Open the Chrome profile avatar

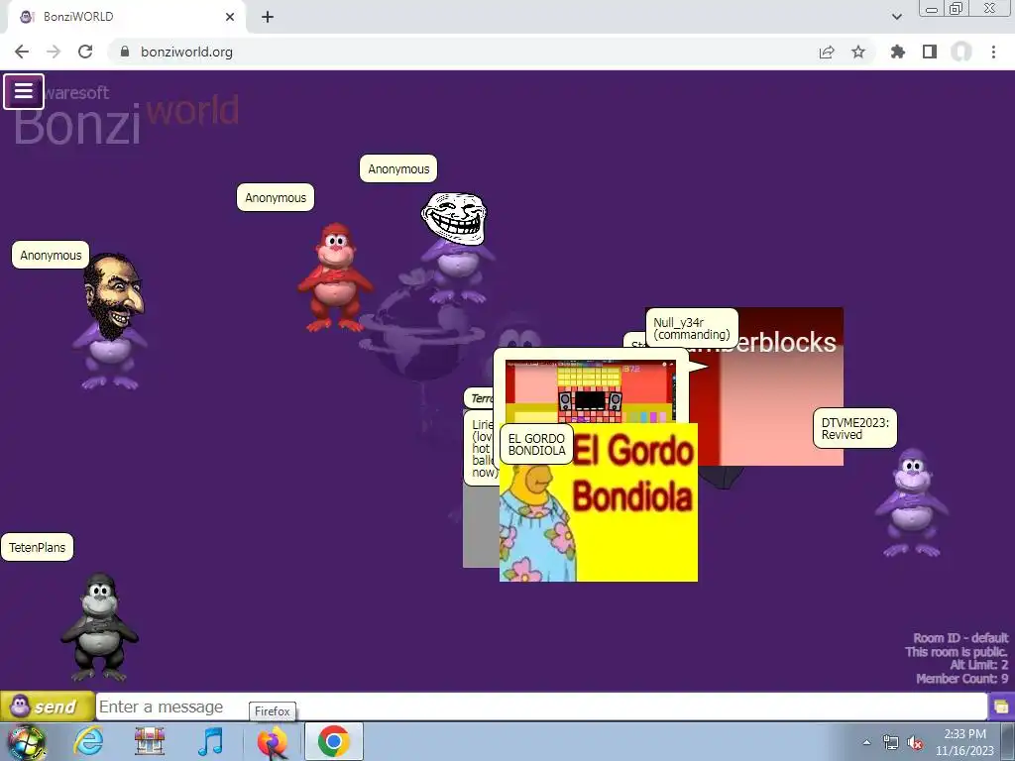[961, 52]
